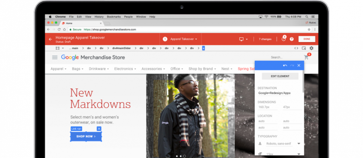
Task: Select div#mainSlider in the breadcrumb
Action: (x=121, y=49)
